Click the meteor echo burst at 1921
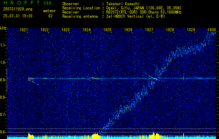Viewport: 219px width, 139px height. click(x=31, y=80)
